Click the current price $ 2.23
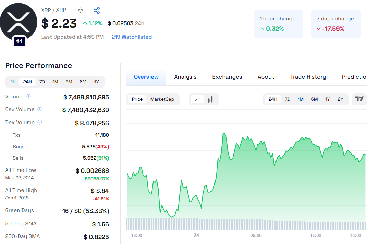 (59, 23)
